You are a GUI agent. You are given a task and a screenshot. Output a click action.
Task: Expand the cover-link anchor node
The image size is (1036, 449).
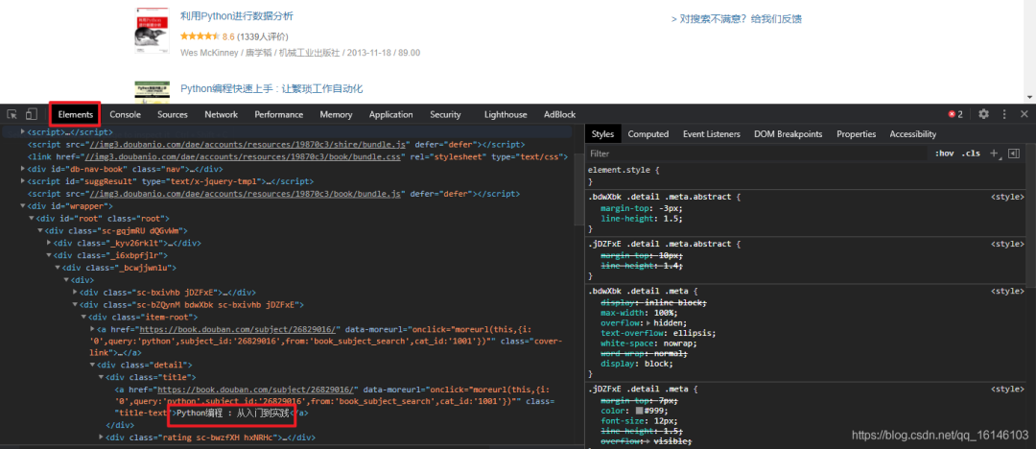click(92, 329)
